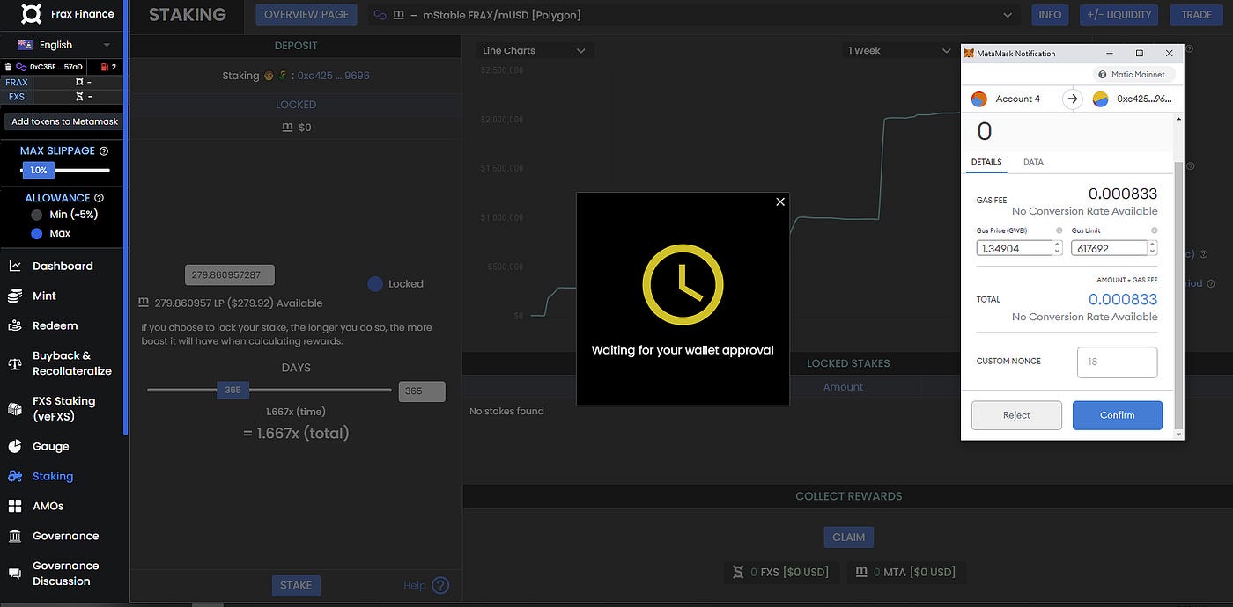Click the Gas Limit stepper arrows in MetaMask

click(1152, 248)
